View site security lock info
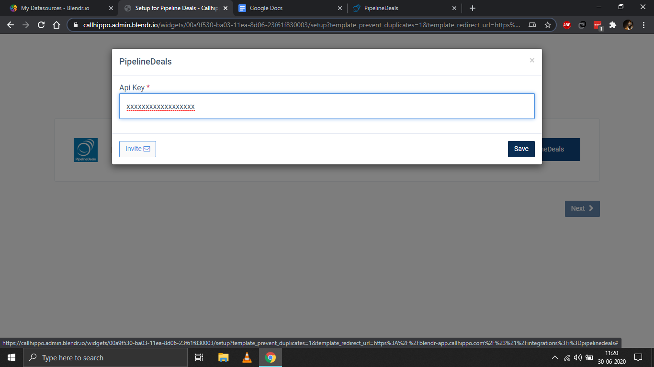 (76, 25)
